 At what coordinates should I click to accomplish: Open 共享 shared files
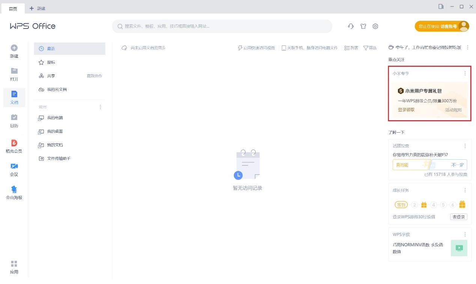[x=51, y=76]
